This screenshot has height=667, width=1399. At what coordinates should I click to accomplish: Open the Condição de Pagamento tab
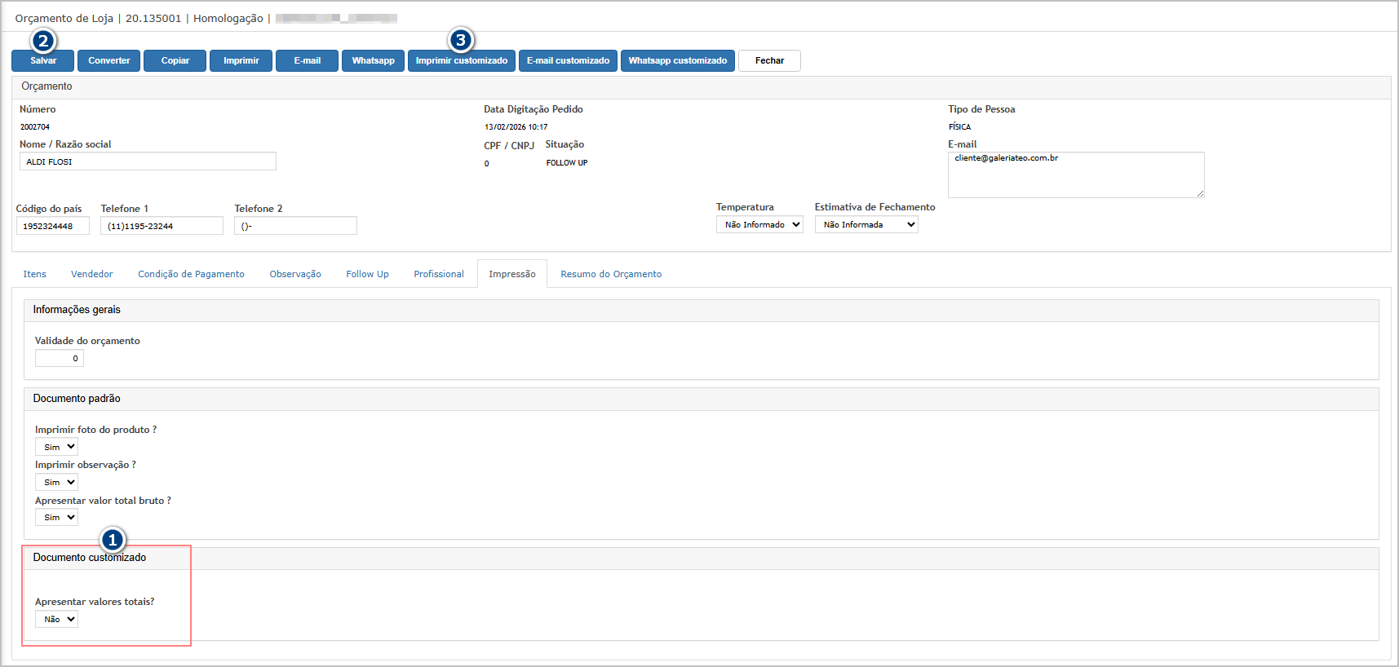[x=191, y=275]
